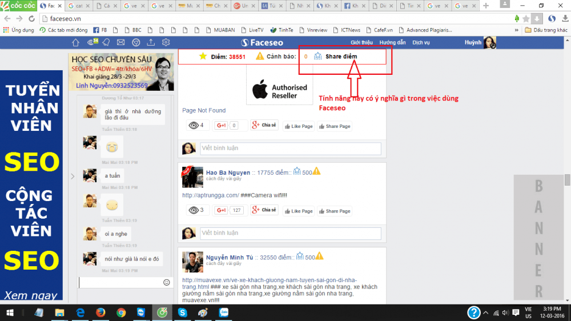Click the chat message input box

point(120,282)
